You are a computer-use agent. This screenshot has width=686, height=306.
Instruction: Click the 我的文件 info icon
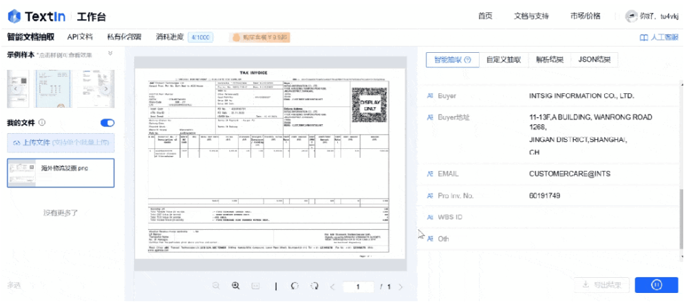point(43,123)
